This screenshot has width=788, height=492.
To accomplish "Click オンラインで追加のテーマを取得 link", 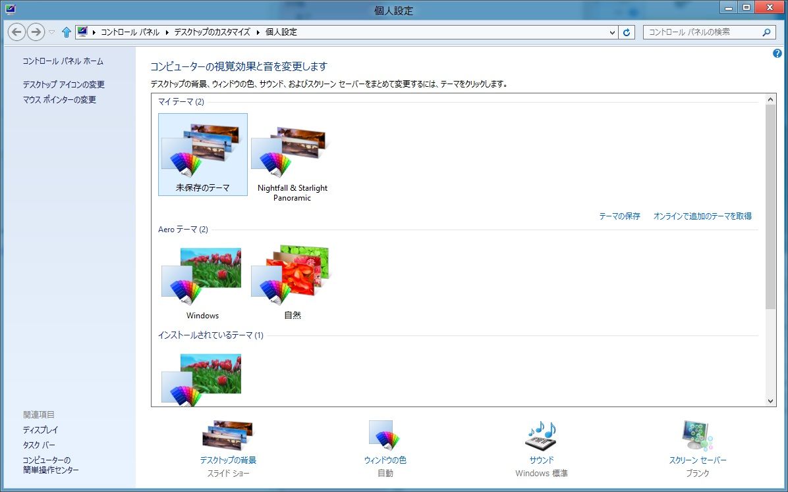I will [x=702, y=216].
